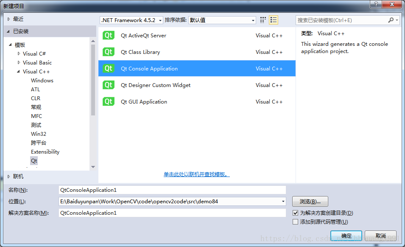
Task: Click the 浏览(B)... button
Action: point(310,202)
